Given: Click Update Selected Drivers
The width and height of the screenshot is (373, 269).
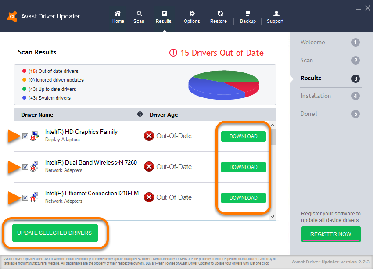Looking at the screenshot, I should click(x=54, y=233).
